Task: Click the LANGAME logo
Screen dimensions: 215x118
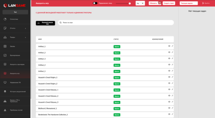Action: [15, 5]
